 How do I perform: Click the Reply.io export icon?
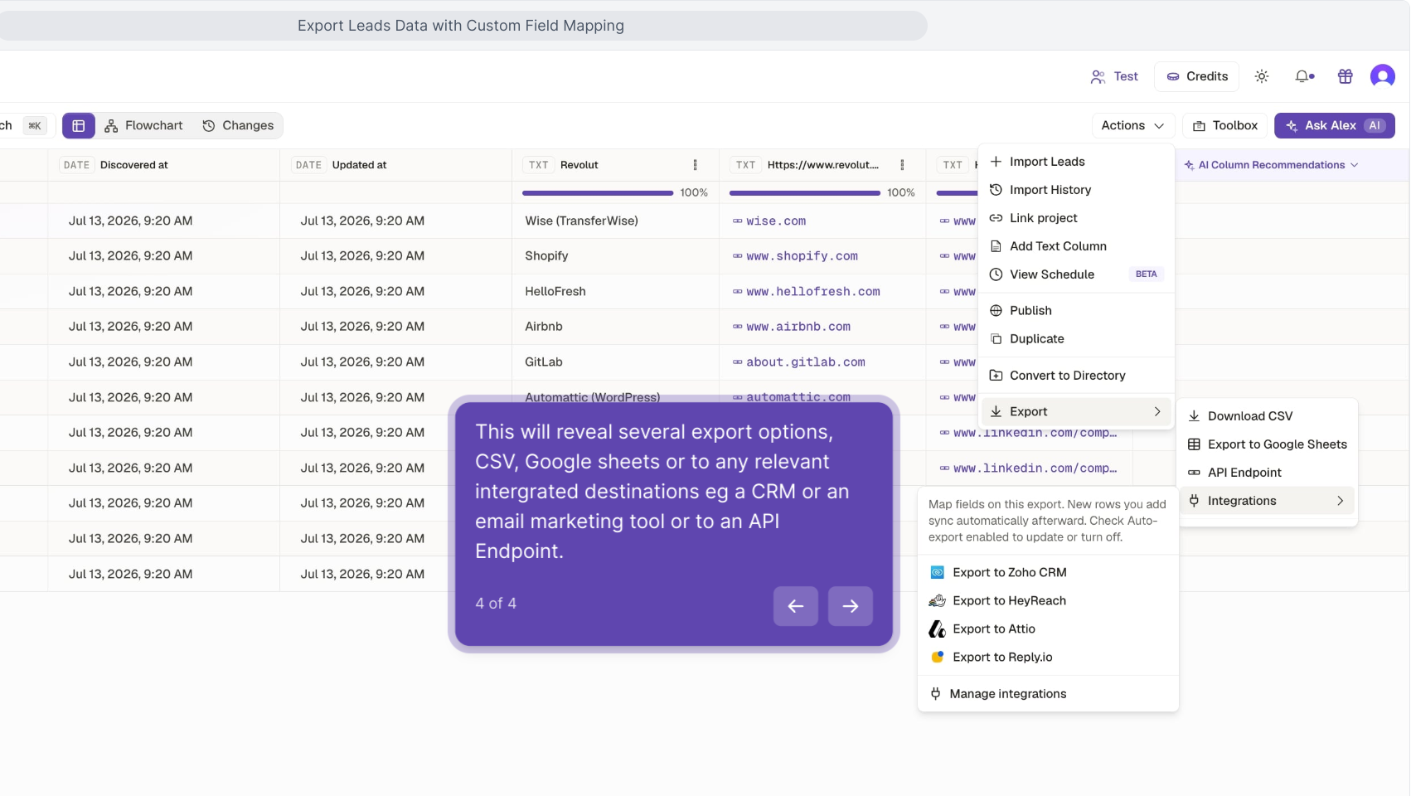(x=938, y=657)
